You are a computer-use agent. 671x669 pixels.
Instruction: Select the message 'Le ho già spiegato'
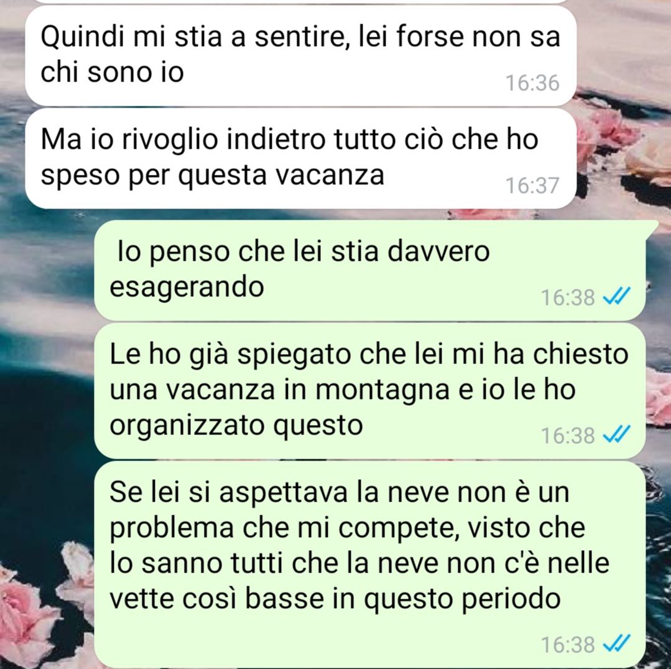tap(369, 391)
